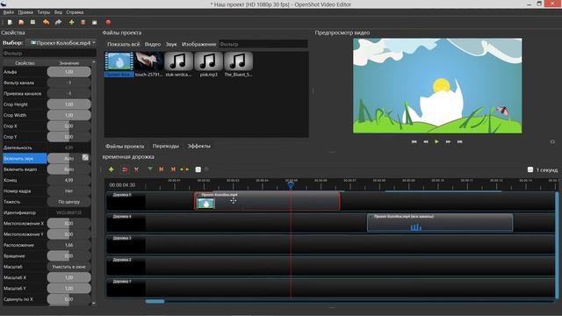Filter project files by Изображение
Viewport: 562px width, 316px height.
(x=199, y=44)
